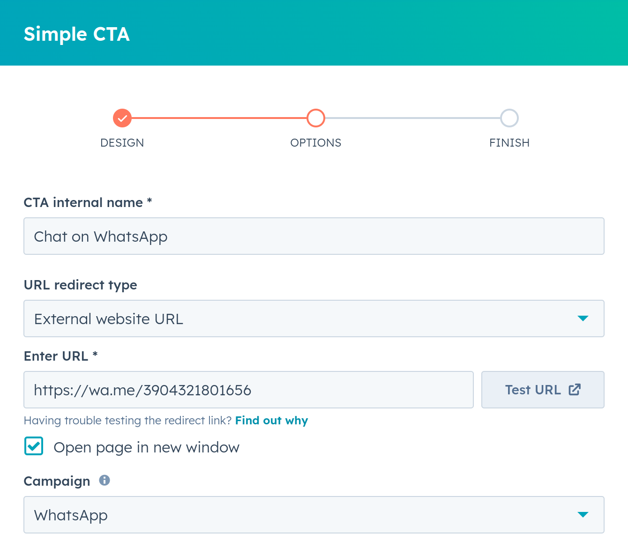Jump to the FINISH step label
628x548 pixels.
[x=509, y=143]
